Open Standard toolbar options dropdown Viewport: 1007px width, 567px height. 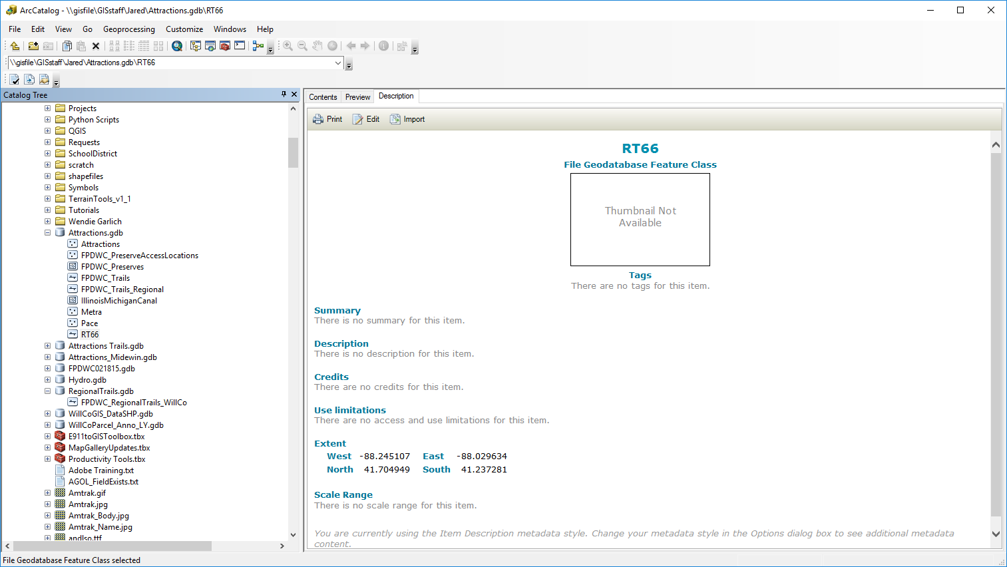click(270, 49)
